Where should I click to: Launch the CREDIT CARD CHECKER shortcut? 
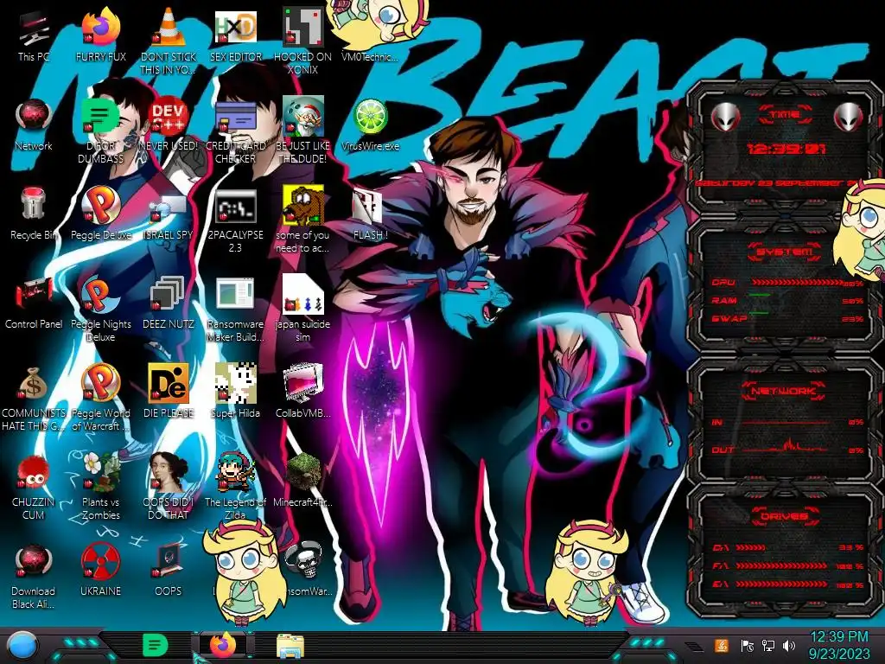pyautogui.click(x=236, y=131)
